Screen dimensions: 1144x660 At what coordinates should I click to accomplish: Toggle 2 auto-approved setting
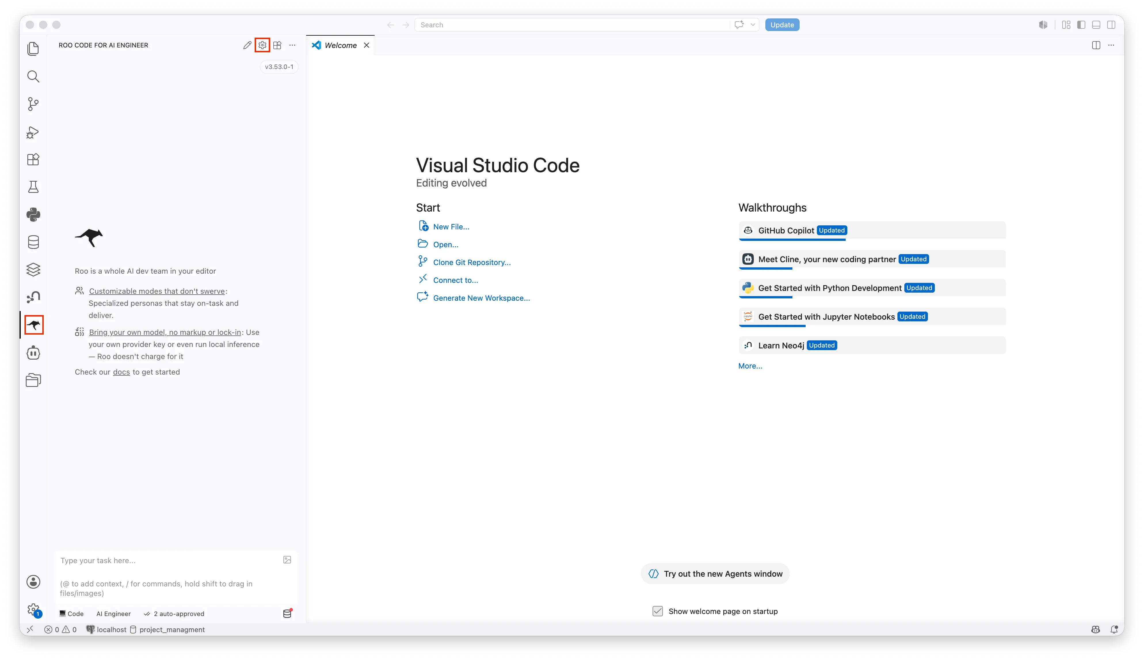tap(174, 613)
